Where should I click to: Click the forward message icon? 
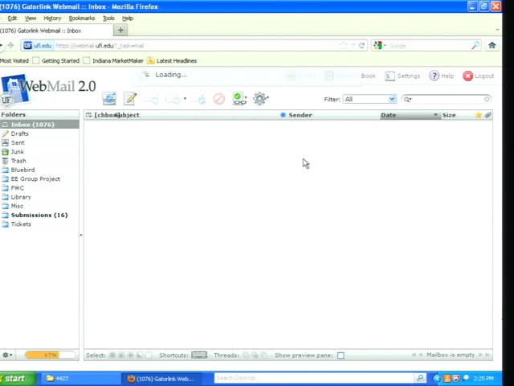(x=198, y=98)
